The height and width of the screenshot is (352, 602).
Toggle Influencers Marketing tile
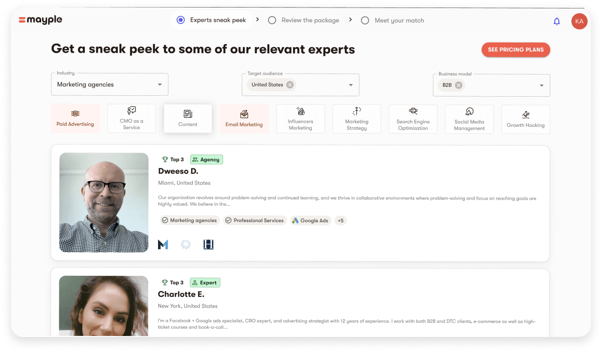coord(300,119)
